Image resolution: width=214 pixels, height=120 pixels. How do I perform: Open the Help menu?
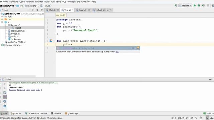click(94, 2)
